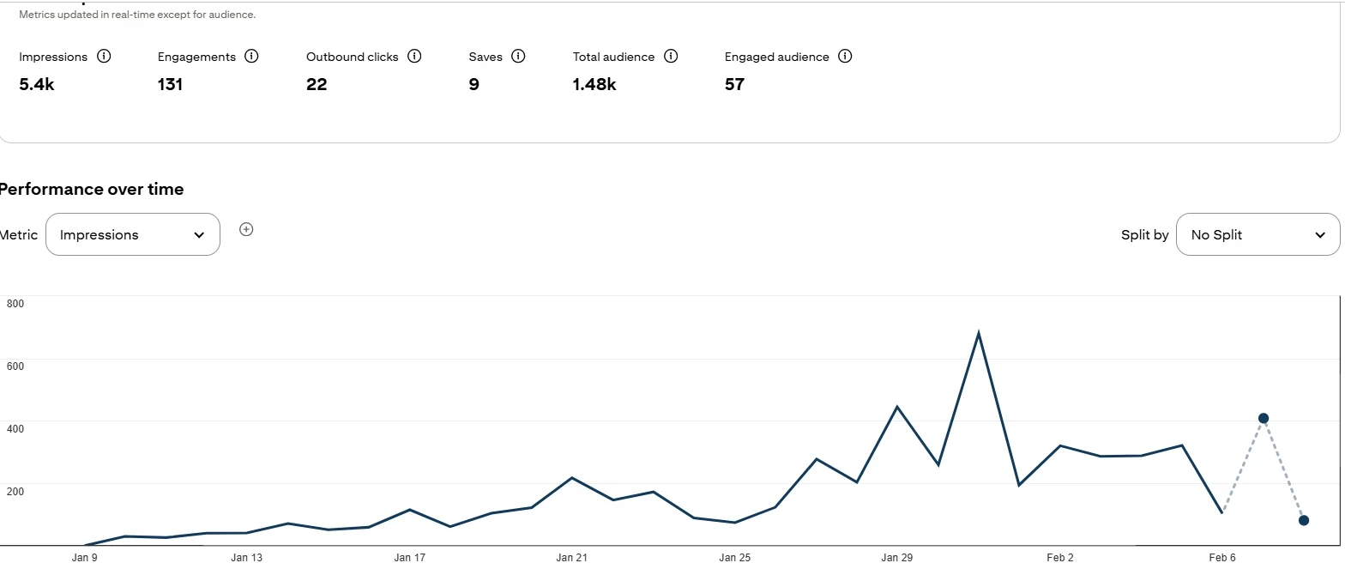Add another metric with the plus icon
1345x569 pixels.
(246, 229)
